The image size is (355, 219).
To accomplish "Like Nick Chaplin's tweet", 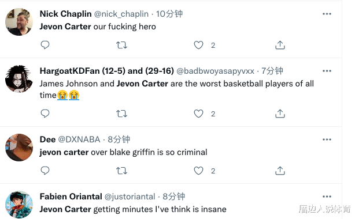I will (x=198, y=45).
